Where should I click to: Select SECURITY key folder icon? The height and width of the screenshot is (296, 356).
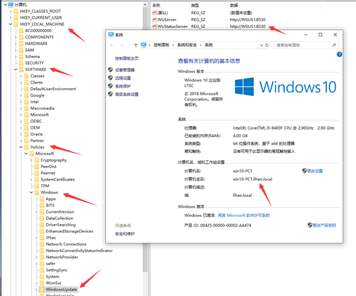pos(21,63)
